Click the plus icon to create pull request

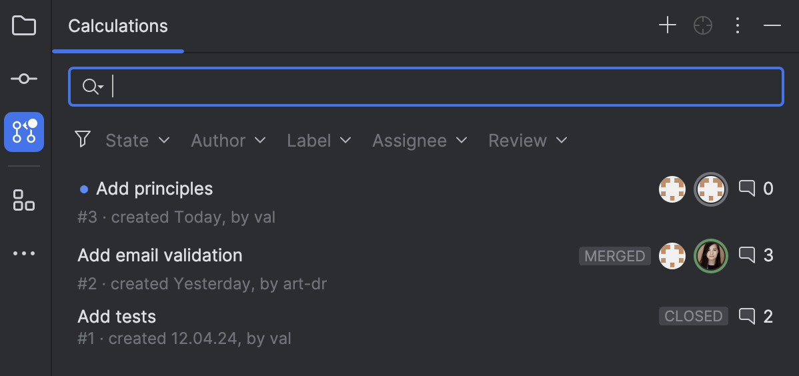tap(667, 26)
